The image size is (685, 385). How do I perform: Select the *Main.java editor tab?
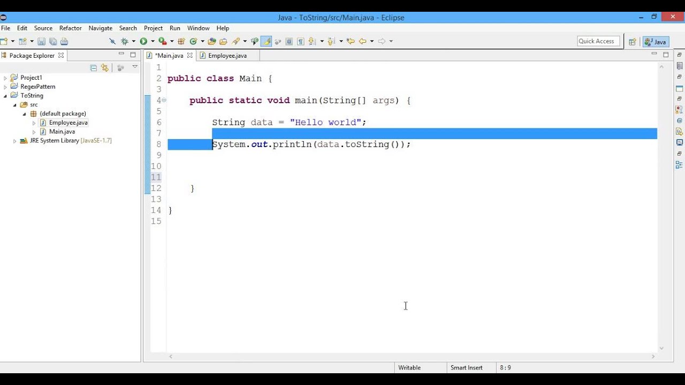(169, 56)
